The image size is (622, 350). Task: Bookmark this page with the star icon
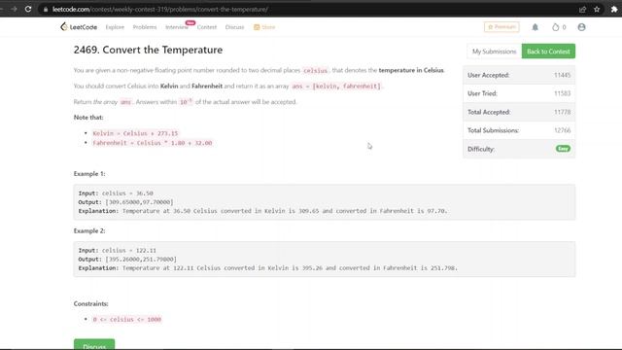pyautogui.click(x=597, y=9)
